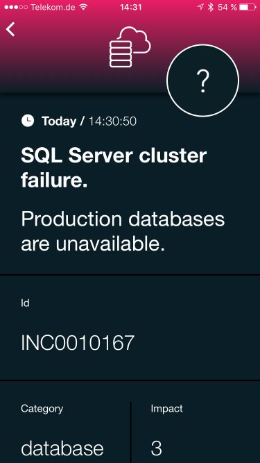Viewport: 260px width, 463px height.
Task: Tap the cellular signal dots
Action: click(x=16, y=7)
